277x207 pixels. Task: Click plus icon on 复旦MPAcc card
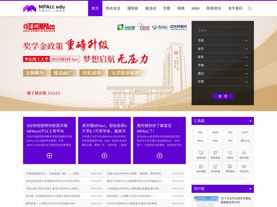pyautogui.click(x=159, y=156)
